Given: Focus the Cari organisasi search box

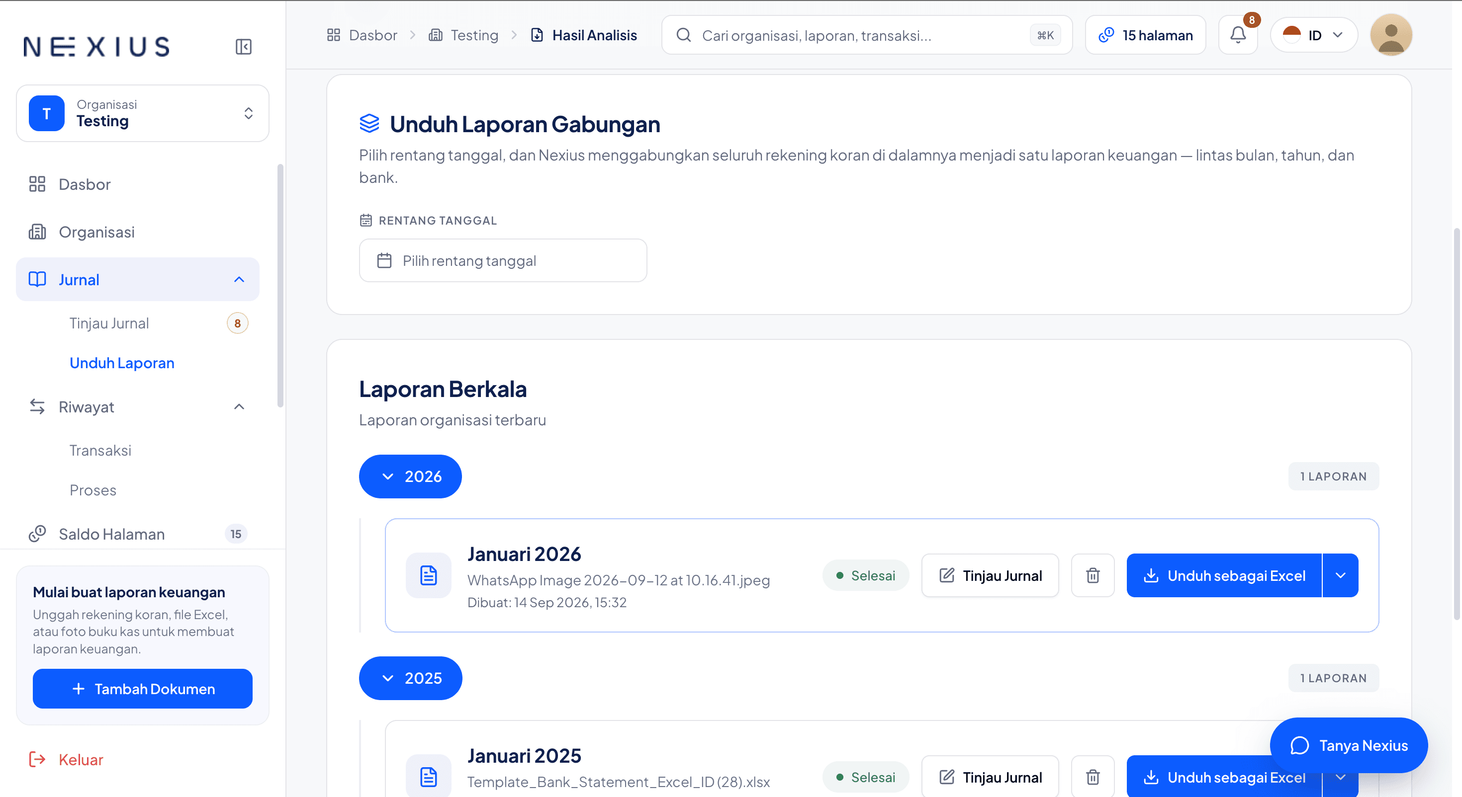Looking at the screenshot, I should (x=867, y=35).
